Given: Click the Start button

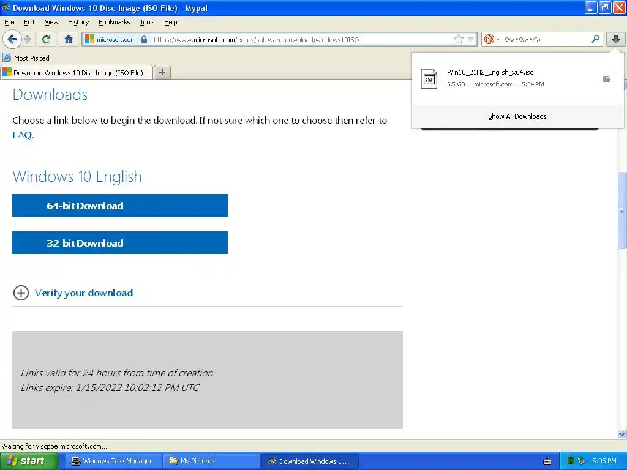Looking at the screenshot, I should coord(29,461).
